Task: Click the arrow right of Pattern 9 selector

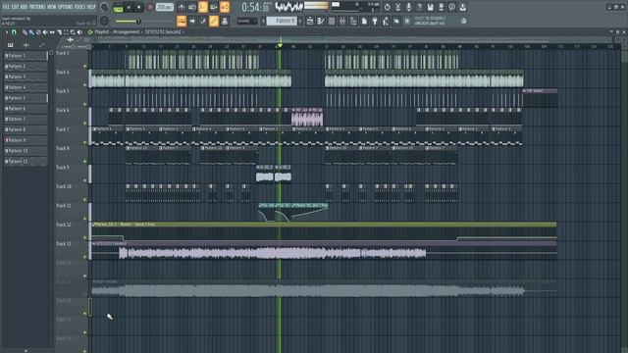Action: coord(300,21)
